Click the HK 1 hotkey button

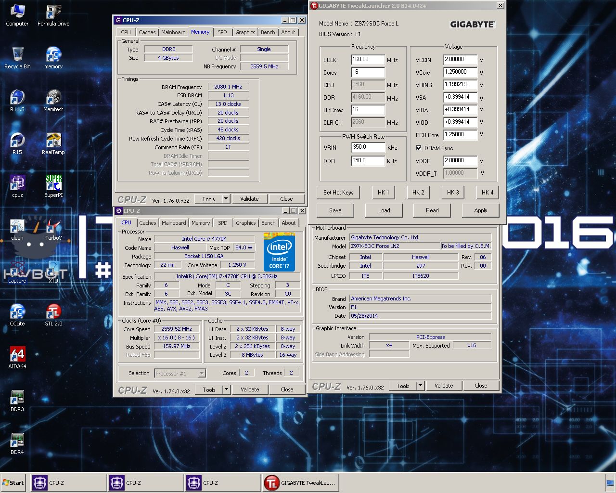point(384,193)
